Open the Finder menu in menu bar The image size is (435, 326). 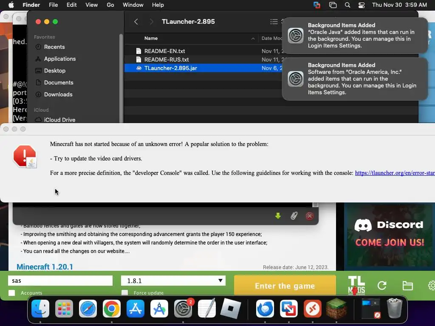[x=31, y=5]
